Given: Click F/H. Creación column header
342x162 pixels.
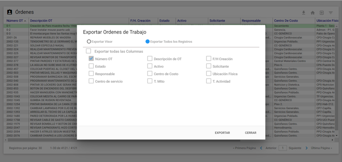Looking at the screenshot, I should (x=140, y=21).
